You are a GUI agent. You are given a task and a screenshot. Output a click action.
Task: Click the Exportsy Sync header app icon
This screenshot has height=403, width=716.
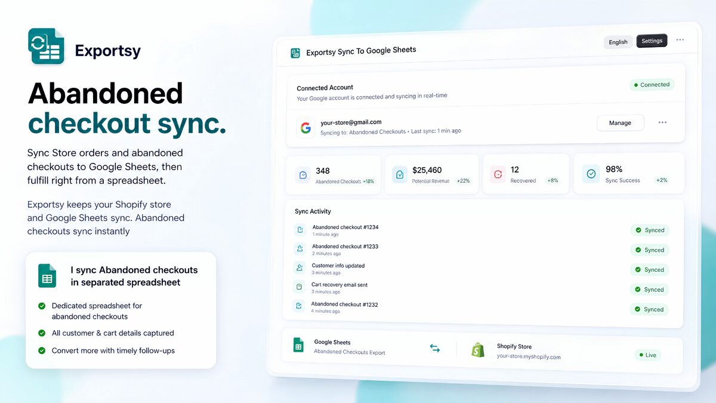pyautogui.click(x=295, y=53)
